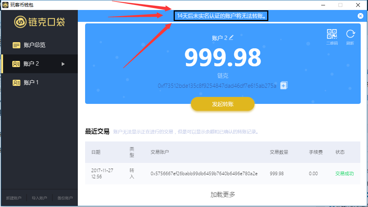Click the 链克口袋 logo
Image resolution: width=368 pixels, height=207 pixels.
coord(39,22)
